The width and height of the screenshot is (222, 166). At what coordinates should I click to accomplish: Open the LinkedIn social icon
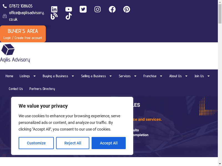(54, 9)
